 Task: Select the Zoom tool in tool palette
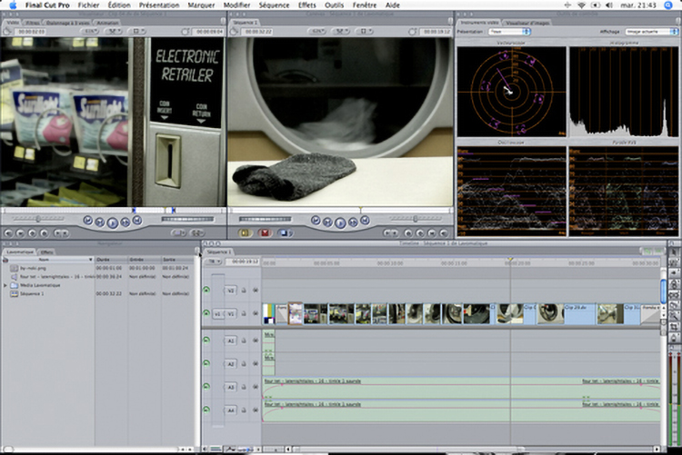674,316
